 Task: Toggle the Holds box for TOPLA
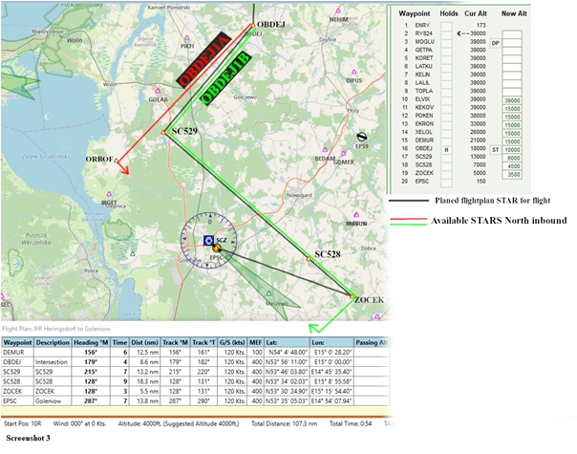coord(446,91)
